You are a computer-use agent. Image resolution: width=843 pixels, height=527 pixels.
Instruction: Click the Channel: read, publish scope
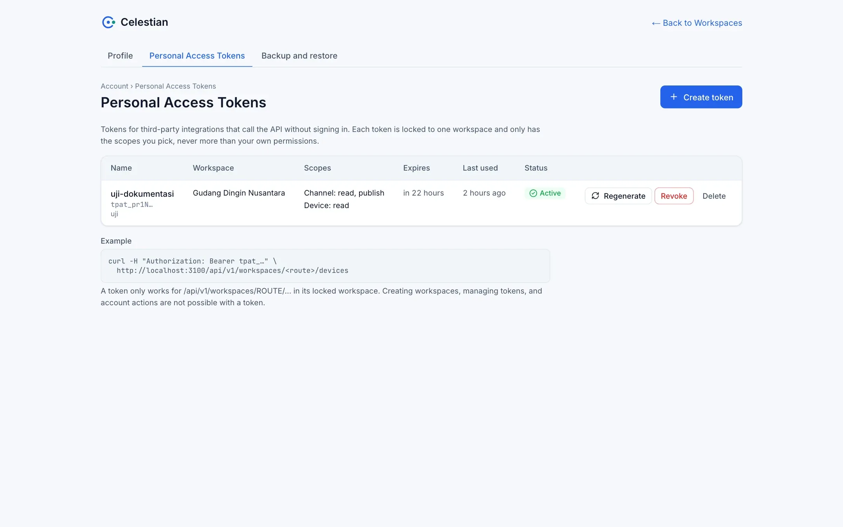[x=344, y=193]
